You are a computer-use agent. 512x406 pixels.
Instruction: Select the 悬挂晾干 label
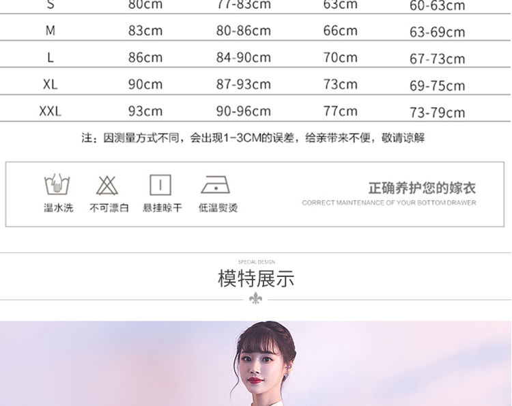point(162,207)
